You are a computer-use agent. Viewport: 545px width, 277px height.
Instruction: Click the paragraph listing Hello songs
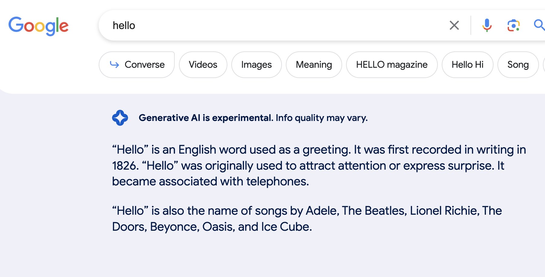point(307,219)
